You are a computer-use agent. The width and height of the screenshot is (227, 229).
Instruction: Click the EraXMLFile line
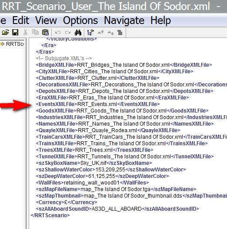tap(112, 98)
